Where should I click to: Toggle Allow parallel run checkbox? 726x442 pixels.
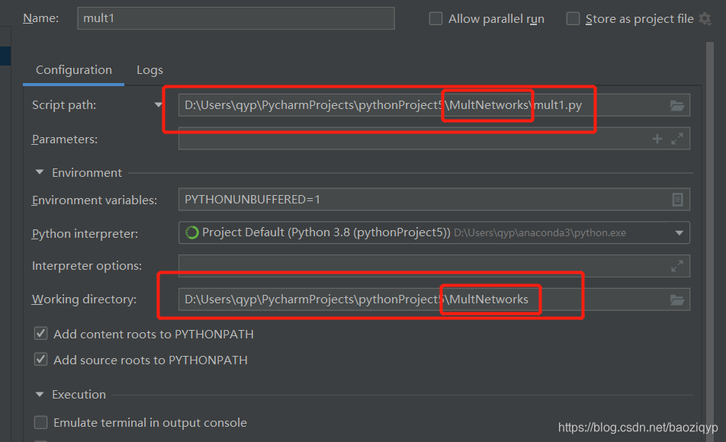tap(435, 18)
